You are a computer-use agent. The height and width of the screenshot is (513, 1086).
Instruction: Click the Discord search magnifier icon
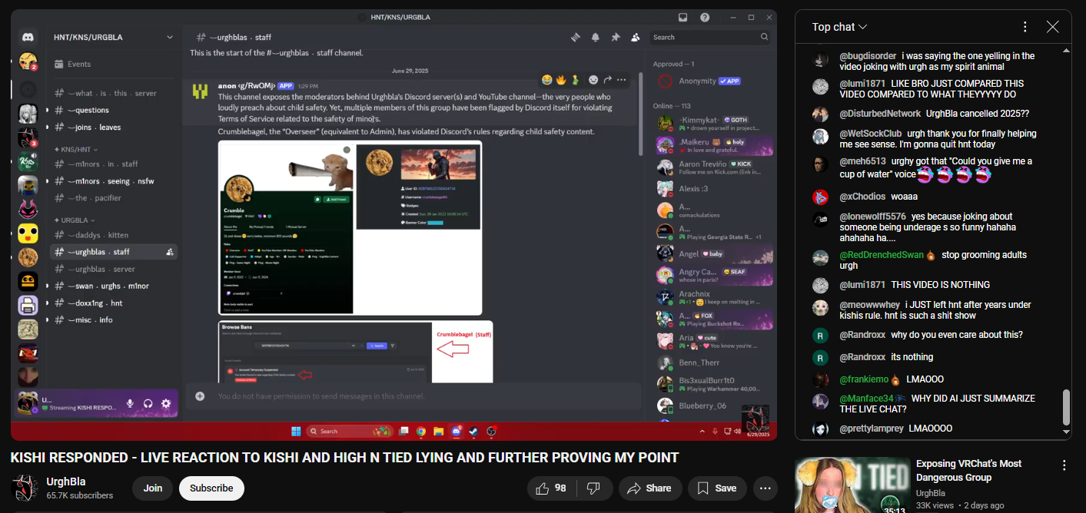pos(764,37)
